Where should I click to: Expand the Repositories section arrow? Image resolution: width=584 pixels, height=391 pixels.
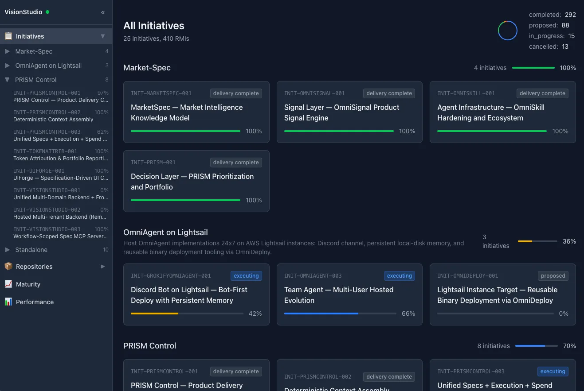(x=103, y=267)
